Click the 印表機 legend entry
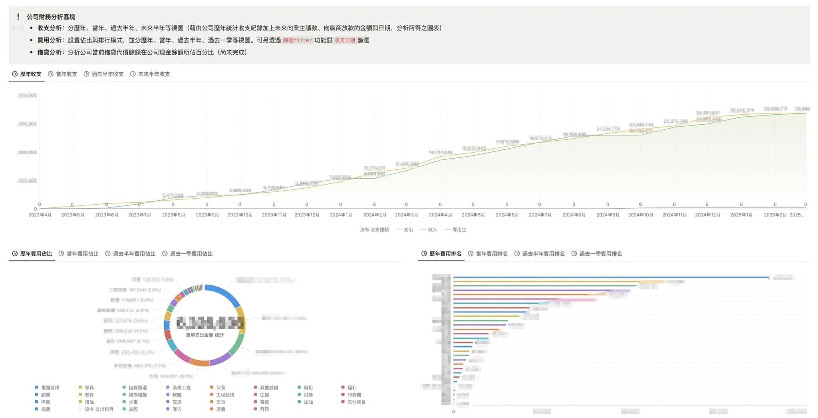 click(351, 395)
